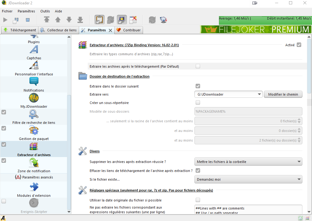The width and height of the screenshot is (312, 221).
Task: Click main panel scrollbar up arrow
Action: tap(309, 37)
